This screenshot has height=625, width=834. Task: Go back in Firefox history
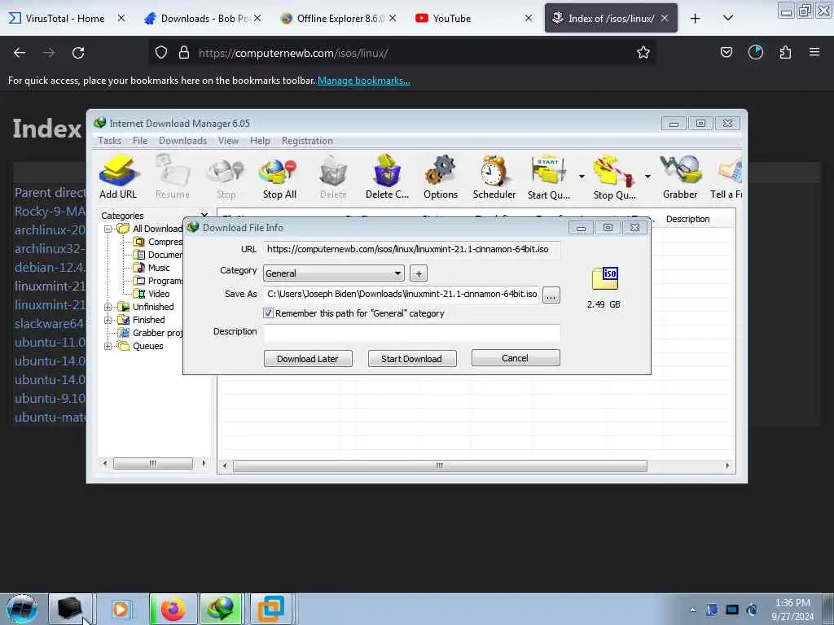point(20,53)
